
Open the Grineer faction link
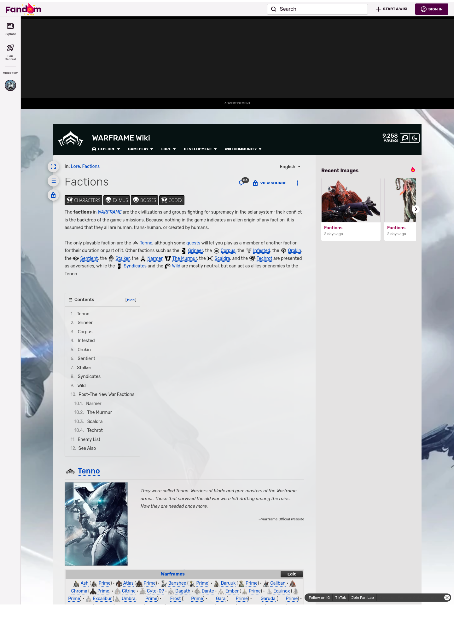click(x=195, y=251)
